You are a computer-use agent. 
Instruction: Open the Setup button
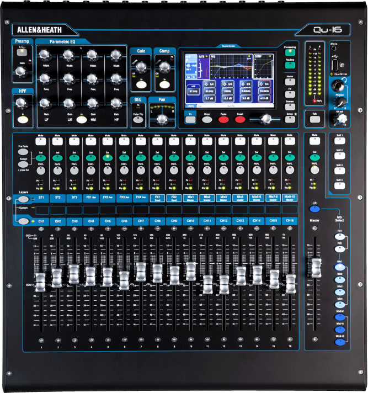click(290, 119)
